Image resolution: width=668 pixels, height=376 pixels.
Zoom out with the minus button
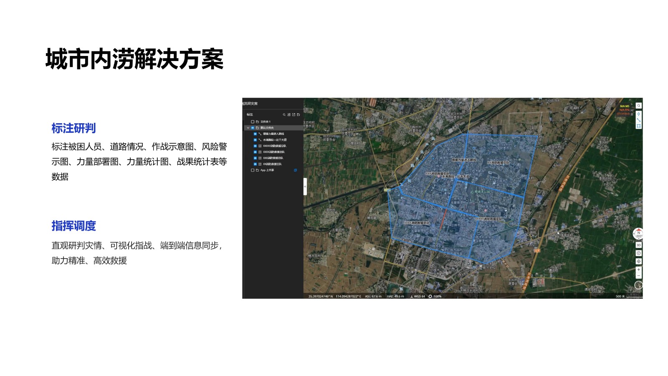coord(638,276)
